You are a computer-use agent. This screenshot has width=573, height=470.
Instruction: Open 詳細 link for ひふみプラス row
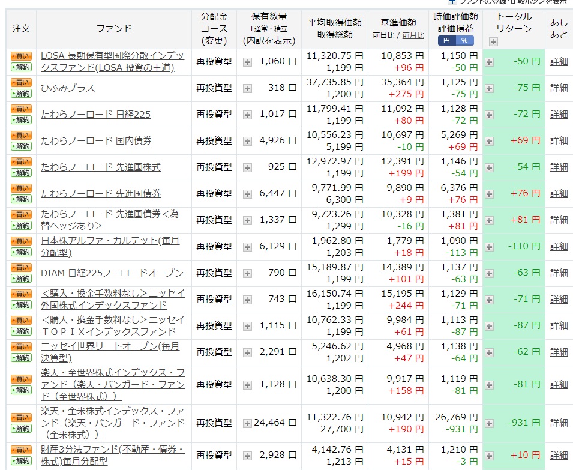559,88
